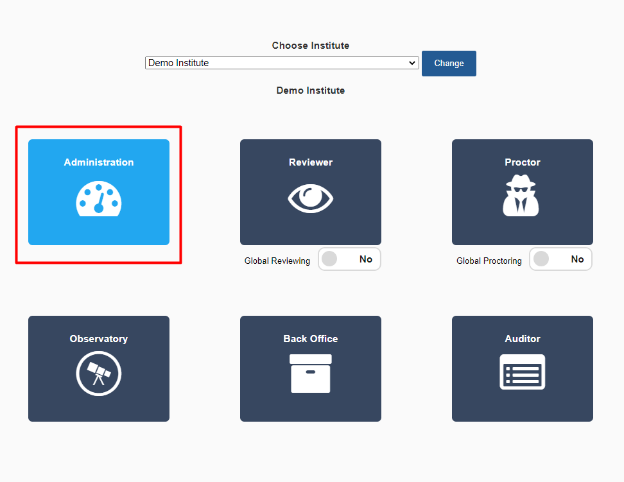Screen dimensions: 624x482
Task: Click the Demo Institute heading below dropdown
Action: coord(311,90)
